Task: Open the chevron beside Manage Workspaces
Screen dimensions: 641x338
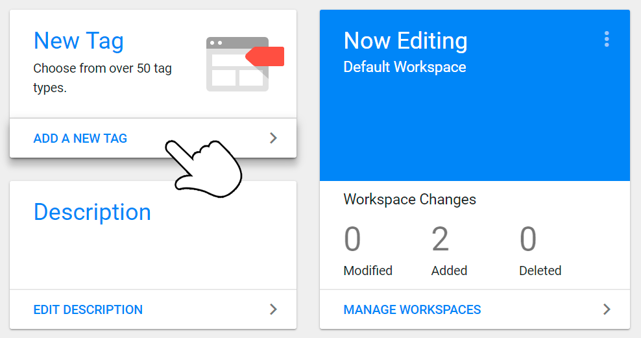Action: pos(607,309)
